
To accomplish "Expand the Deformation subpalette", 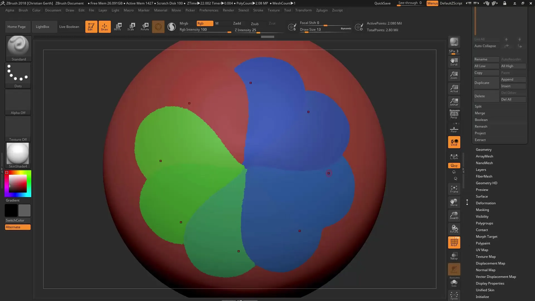I will coord(485,203).
